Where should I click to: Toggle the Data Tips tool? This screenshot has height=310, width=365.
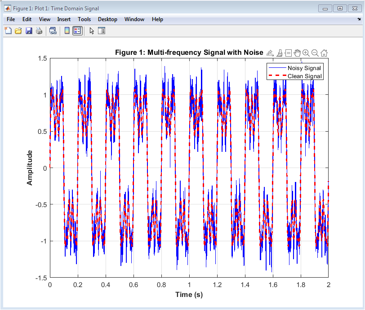pyautogui.click(x=288, y=53)
